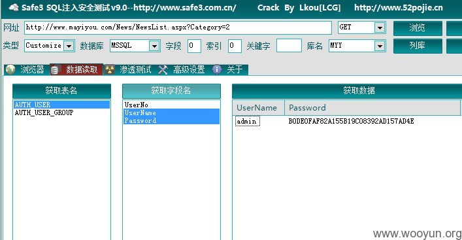The image size is (462, 240).
Task: Click the 浏览 browse button
Action: pos(418,28)
